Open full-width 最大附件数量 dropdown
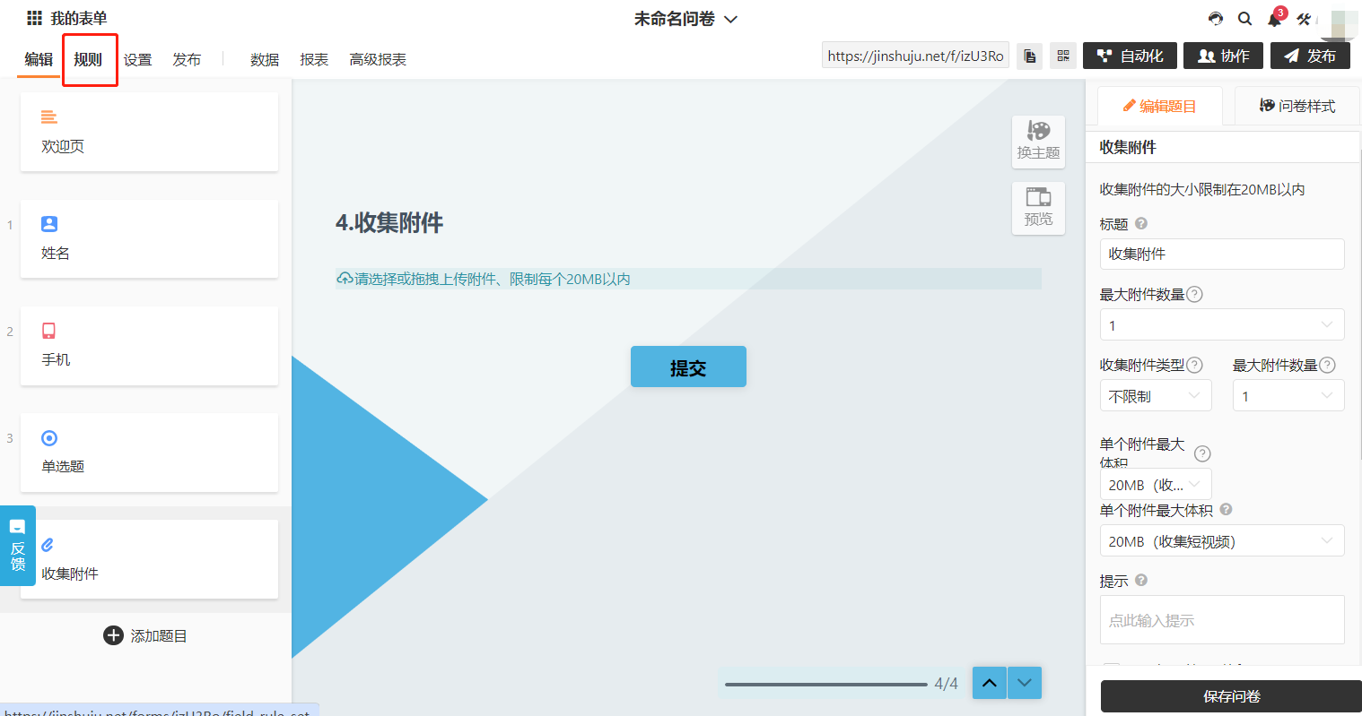This screenshot has height=716, width=1362. coord(1222,324)
